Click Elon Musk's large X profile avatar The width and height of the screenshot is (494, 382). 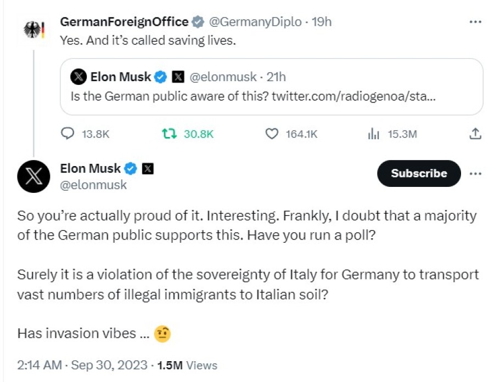pyautogui.click(x=35, y=176)
